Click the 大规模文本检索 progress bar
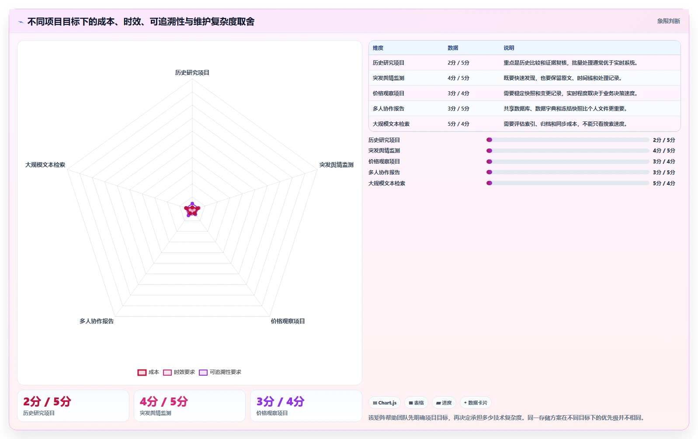Image resolution: width=698 pixels, height=439 pixels. click(568, 183)
